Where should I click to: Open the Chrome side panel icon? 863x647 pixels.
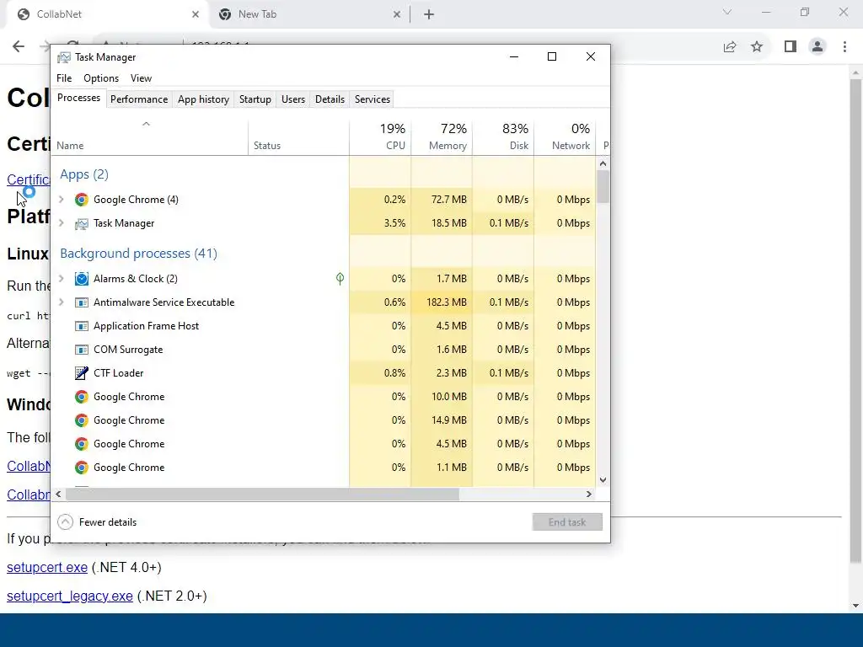(x=791, y=47)
